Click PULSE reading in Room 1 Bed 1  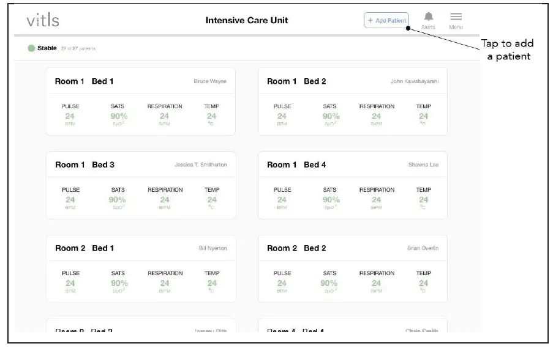[x=70, y=116]
